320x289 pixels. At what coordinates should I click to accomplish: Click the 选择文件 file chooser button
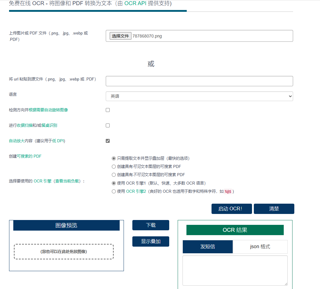coord(120,36)
